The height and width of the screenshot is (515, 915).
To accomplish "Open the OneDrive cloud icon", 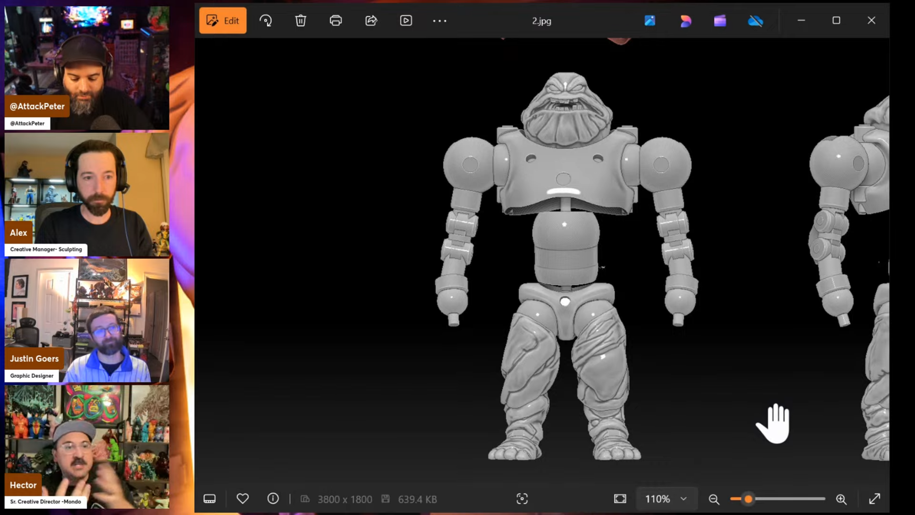I will pos(755,21).
